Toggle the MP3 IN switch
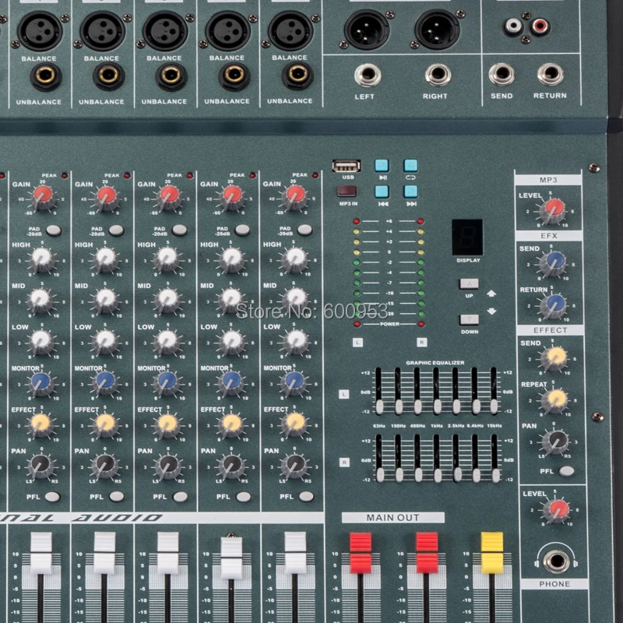This screenshot has height=623, width=623. pos(347,191)
